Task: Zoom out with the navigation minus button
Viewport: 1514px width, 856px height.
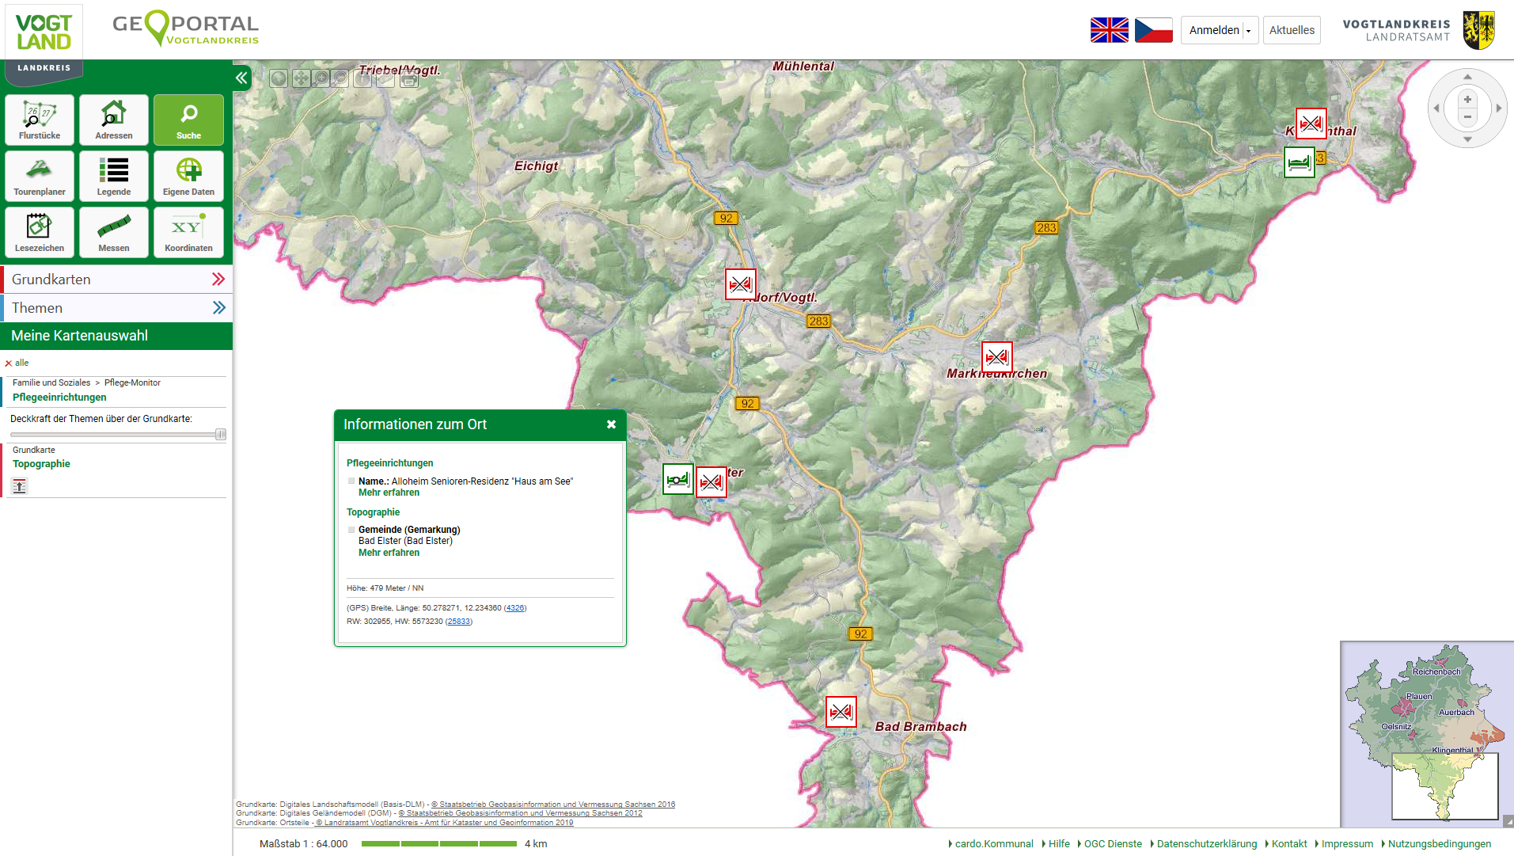Action: 1467,116
